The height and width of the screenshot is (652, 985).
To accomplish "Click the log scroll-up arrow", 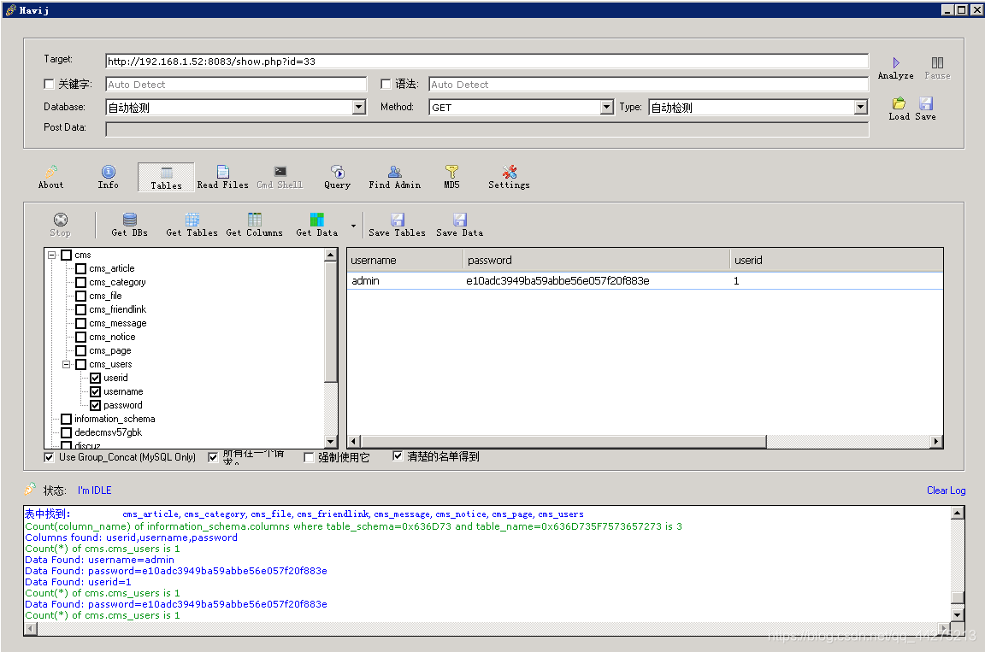I will pyautogui.click(x=957, y=513).
